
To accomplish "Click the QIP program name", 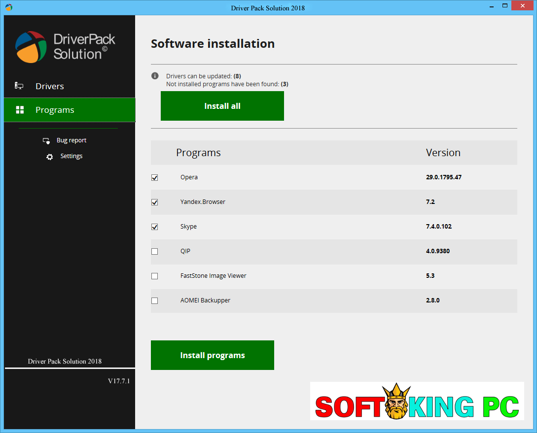I will pyautogui.click(x=185, y=251).
